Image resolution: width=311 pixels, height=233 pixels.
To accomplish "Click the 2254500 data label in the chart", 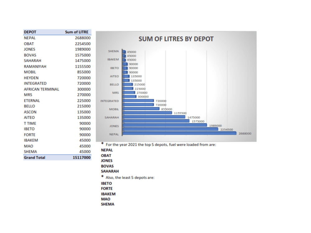I will point(227,130).
